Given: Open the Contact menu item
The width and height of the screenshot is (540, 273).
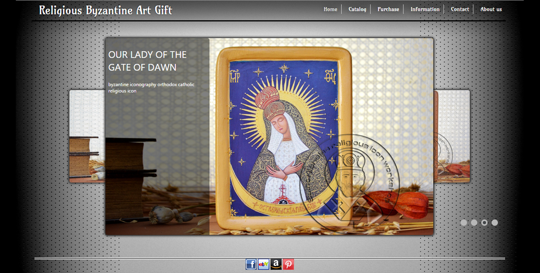Looking at the screenshot, I should pos(460,9).
